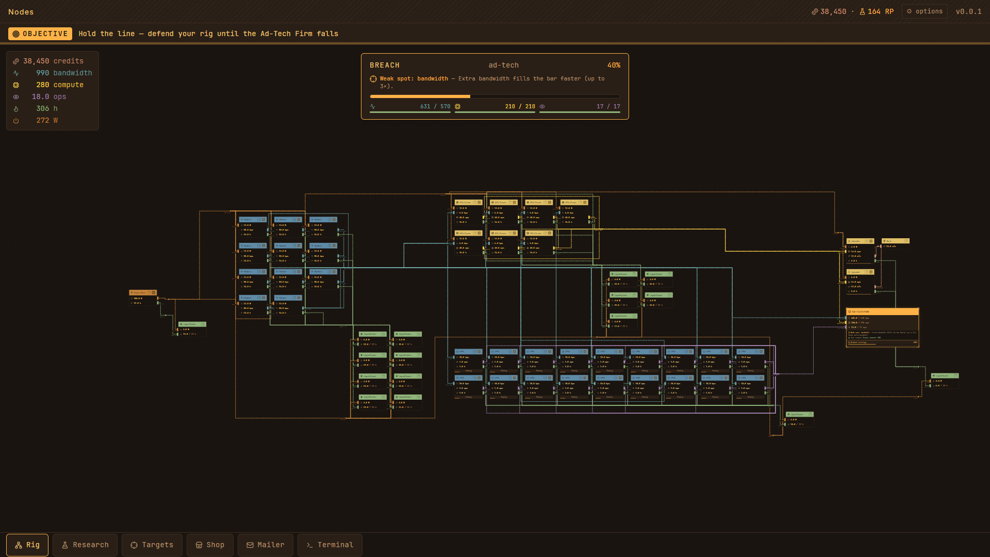Viewport: 990px width, 557px height.
Task: Click the target icon in OBJECTIVE badge
Action: (16, 34)
